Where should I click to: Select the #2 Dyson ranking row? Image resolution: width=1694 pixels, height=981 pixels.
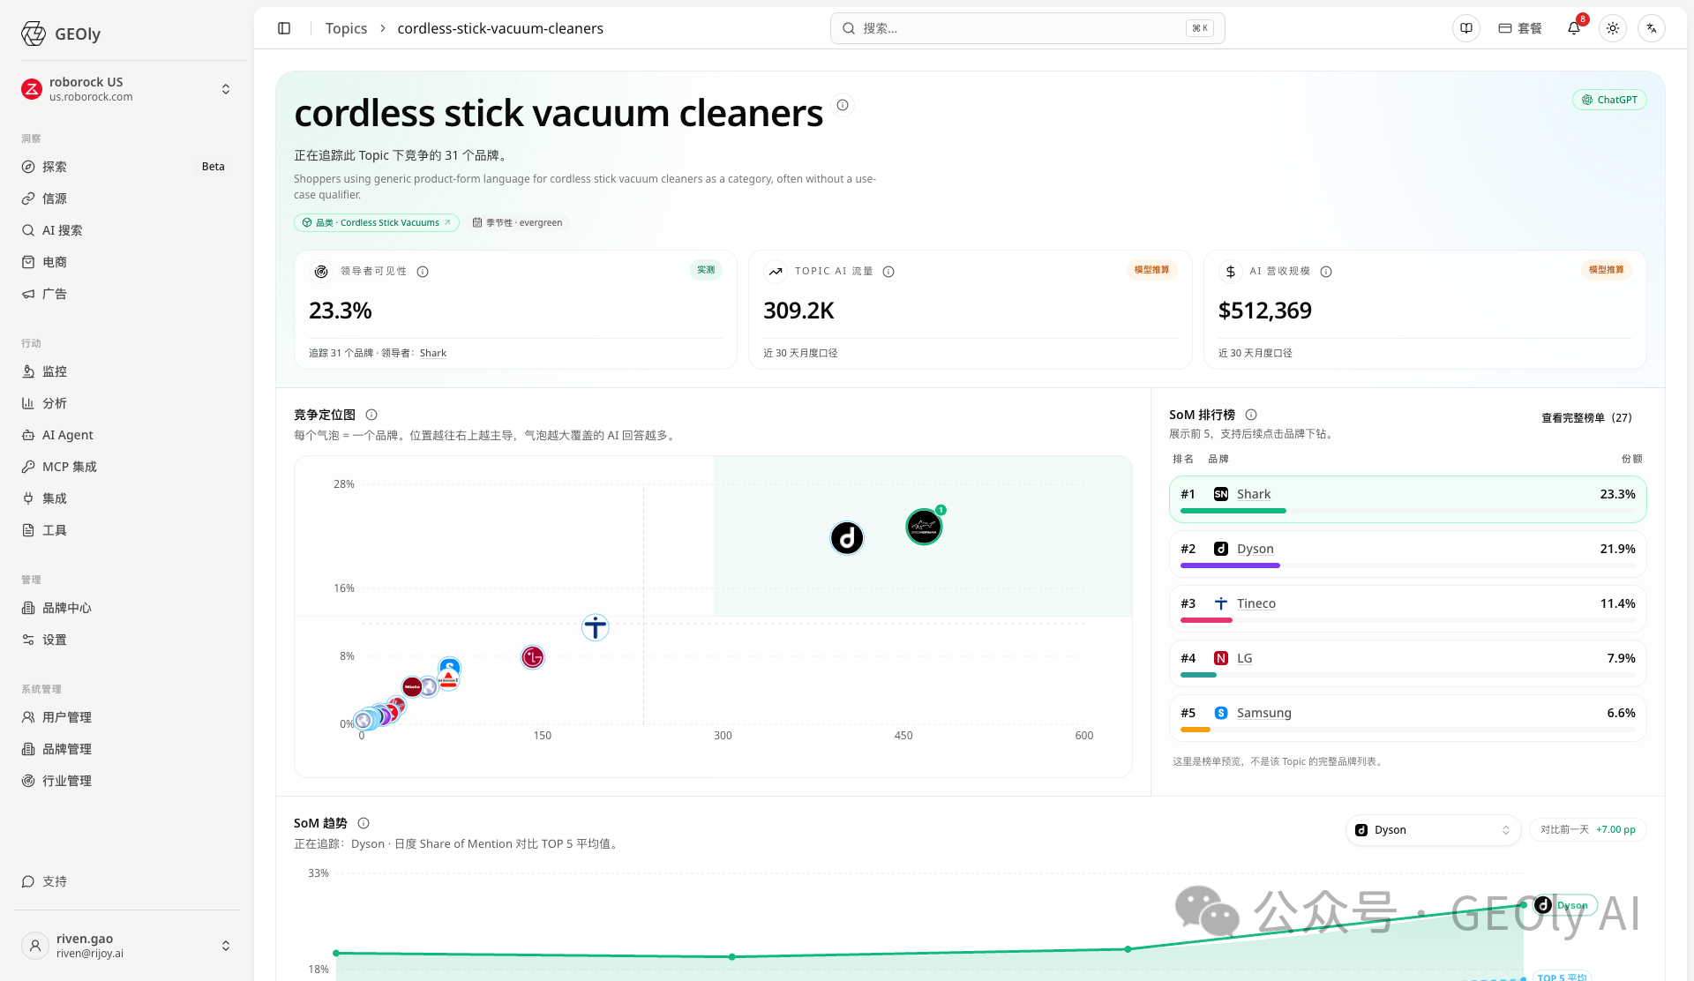(x=1407, y=553)
